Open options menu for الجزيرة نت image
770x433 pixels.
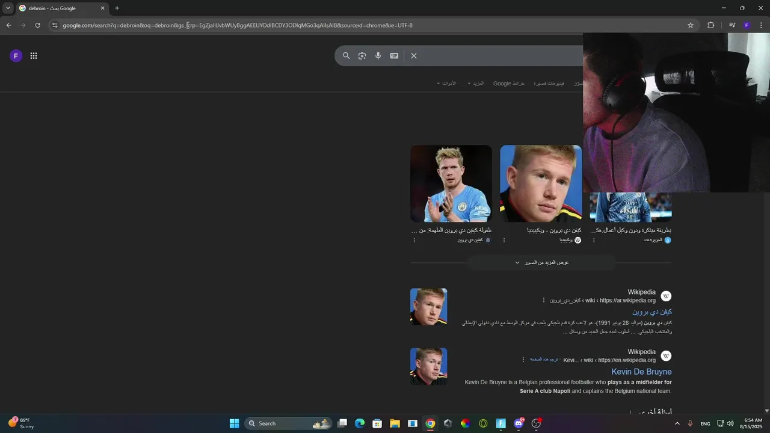coord(594,240)
